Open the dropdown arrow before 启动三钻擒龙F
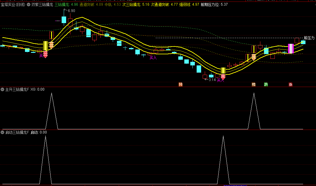This screenshot has width=316, height=186. [x=2, y=132]
